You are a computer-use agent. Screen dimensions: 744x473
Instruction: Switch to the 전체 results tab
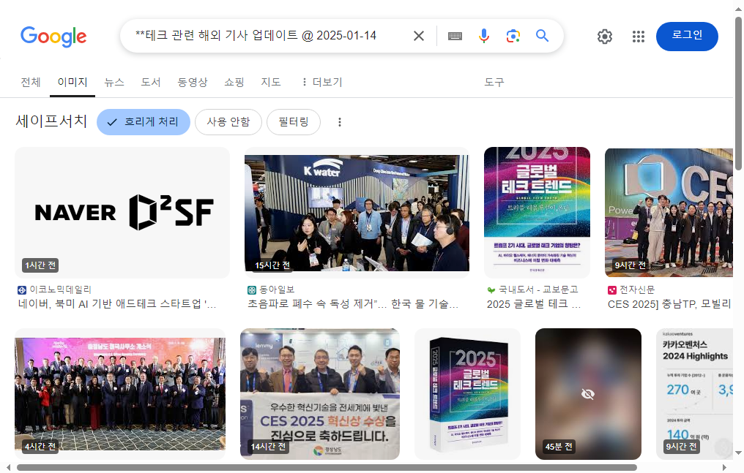pos(31,83)
